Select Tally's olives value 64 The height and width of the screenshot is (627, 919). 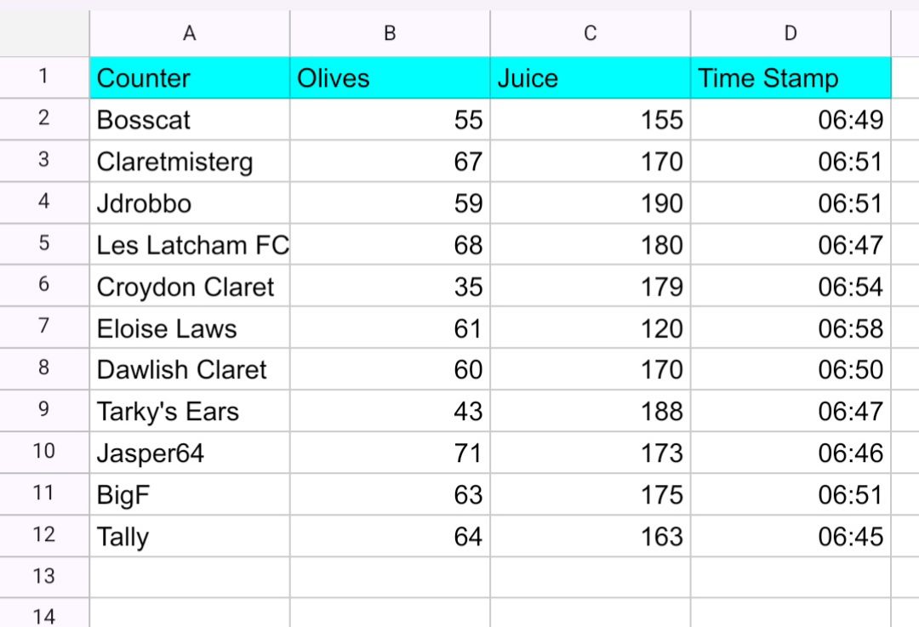coord(390,536)
